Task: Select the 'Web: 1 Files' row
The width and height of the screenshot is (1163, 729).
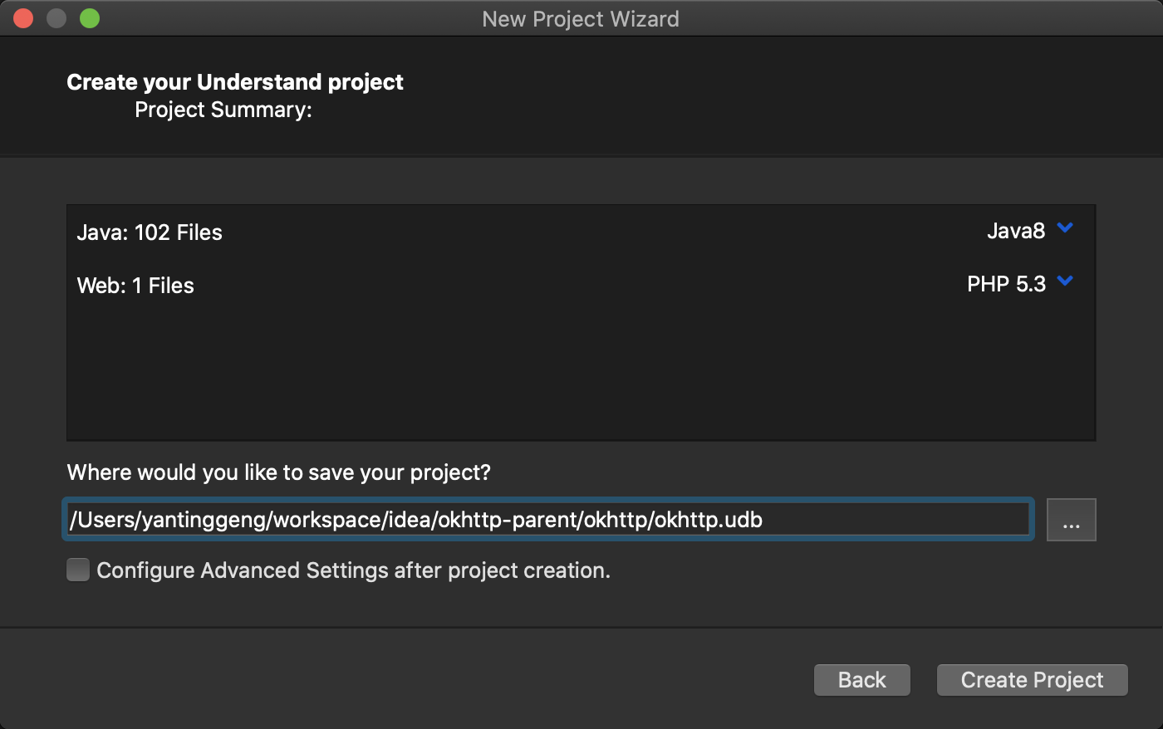Action: [x=135, y=286]
